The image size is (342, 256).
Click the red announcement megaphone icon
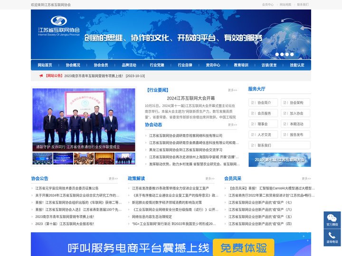click(x=41, y=76)
